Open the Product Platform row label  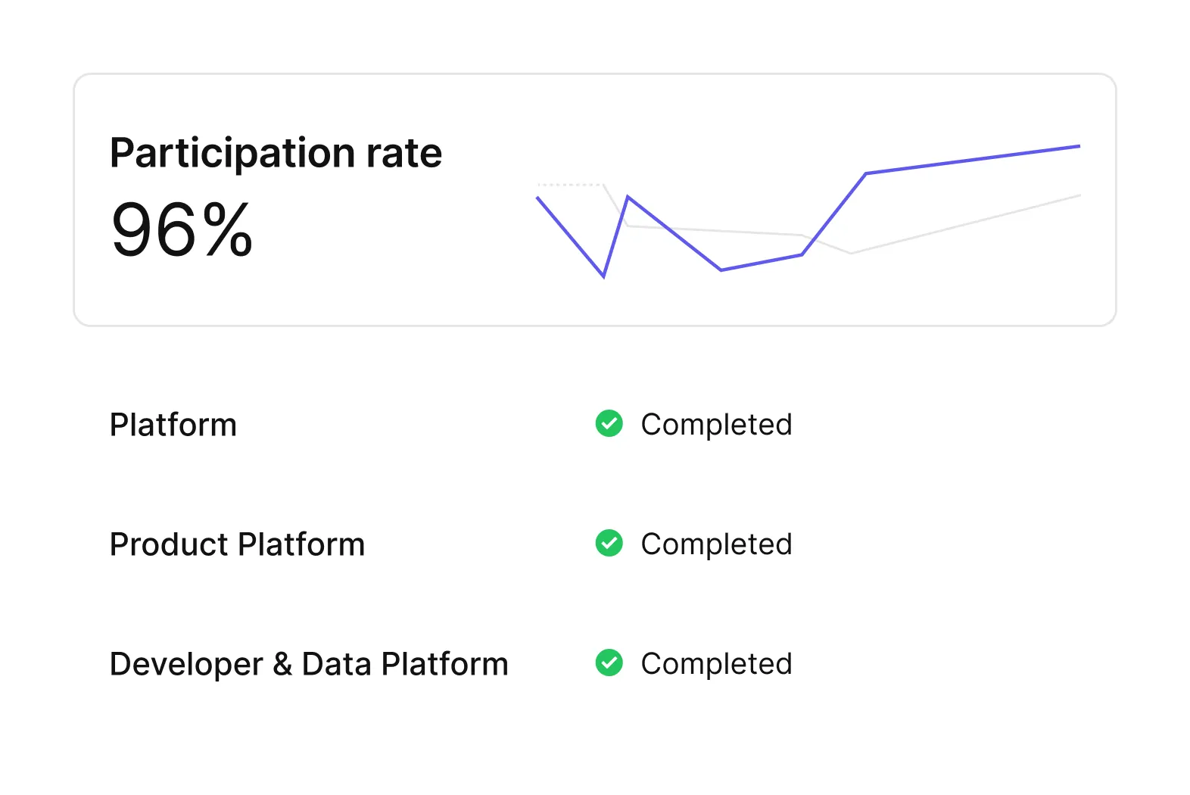click(237, 544)
